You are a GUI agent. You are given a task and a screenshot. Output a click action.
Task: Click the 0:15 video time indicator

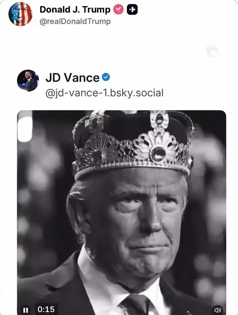46,309
